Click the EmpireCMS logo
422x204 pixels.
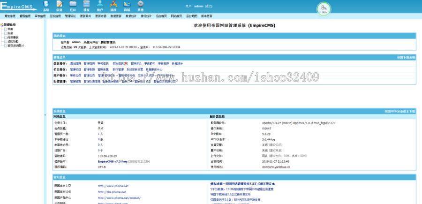[x=18, y=6]
